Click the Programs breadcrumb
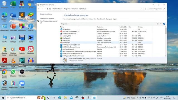This screenshot has height=100, width=178. pyautogui.click(x=67, y=9)
